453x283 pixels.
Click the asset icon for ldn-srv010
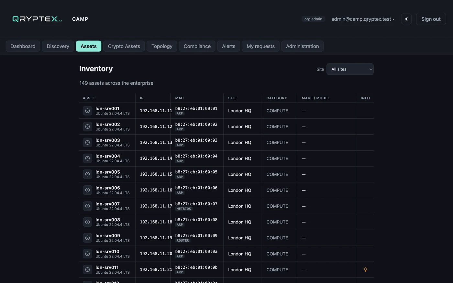coord(87,254)
